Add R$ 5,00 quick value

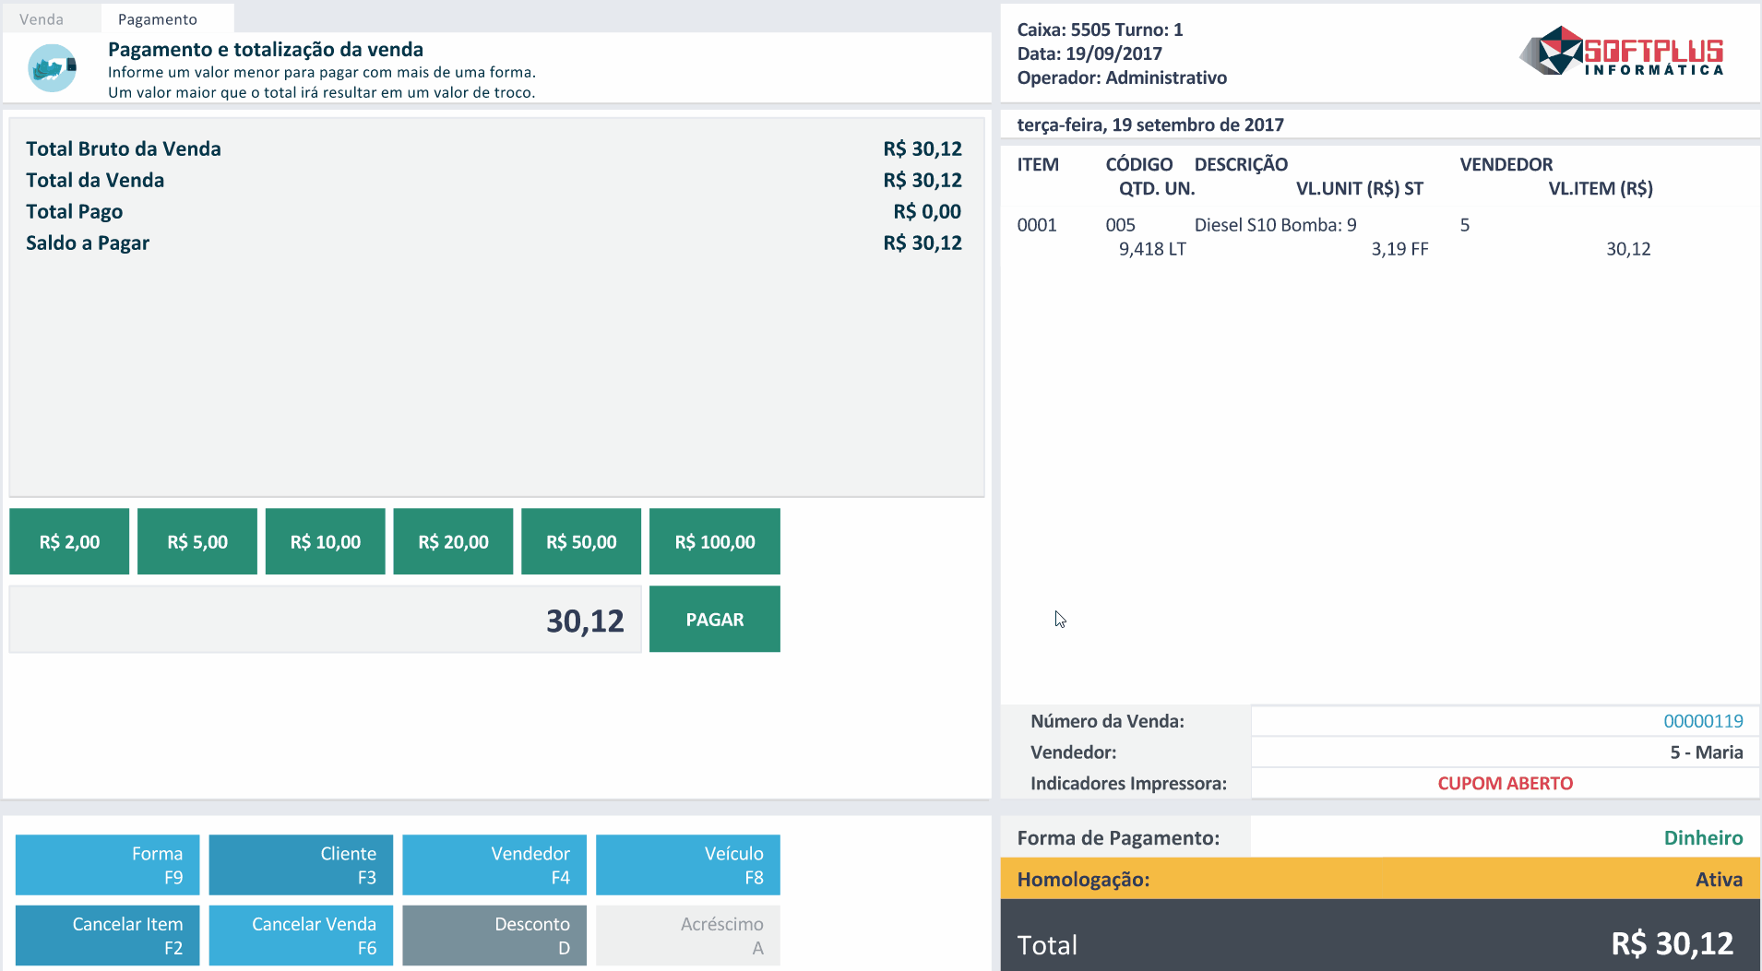197,541
